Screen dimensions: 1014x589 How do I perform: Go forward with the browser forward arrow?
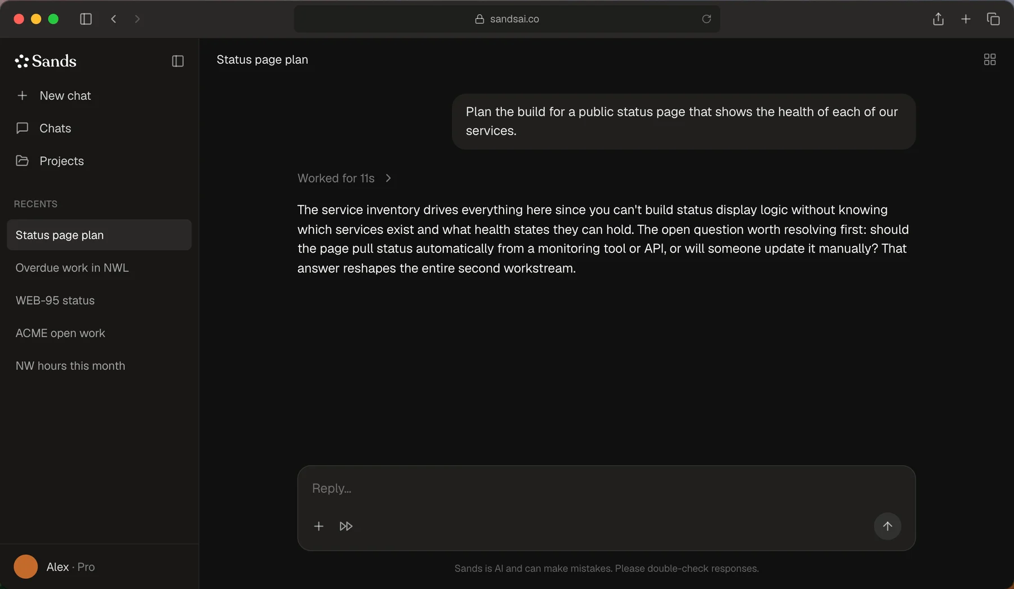click(137, 19)
